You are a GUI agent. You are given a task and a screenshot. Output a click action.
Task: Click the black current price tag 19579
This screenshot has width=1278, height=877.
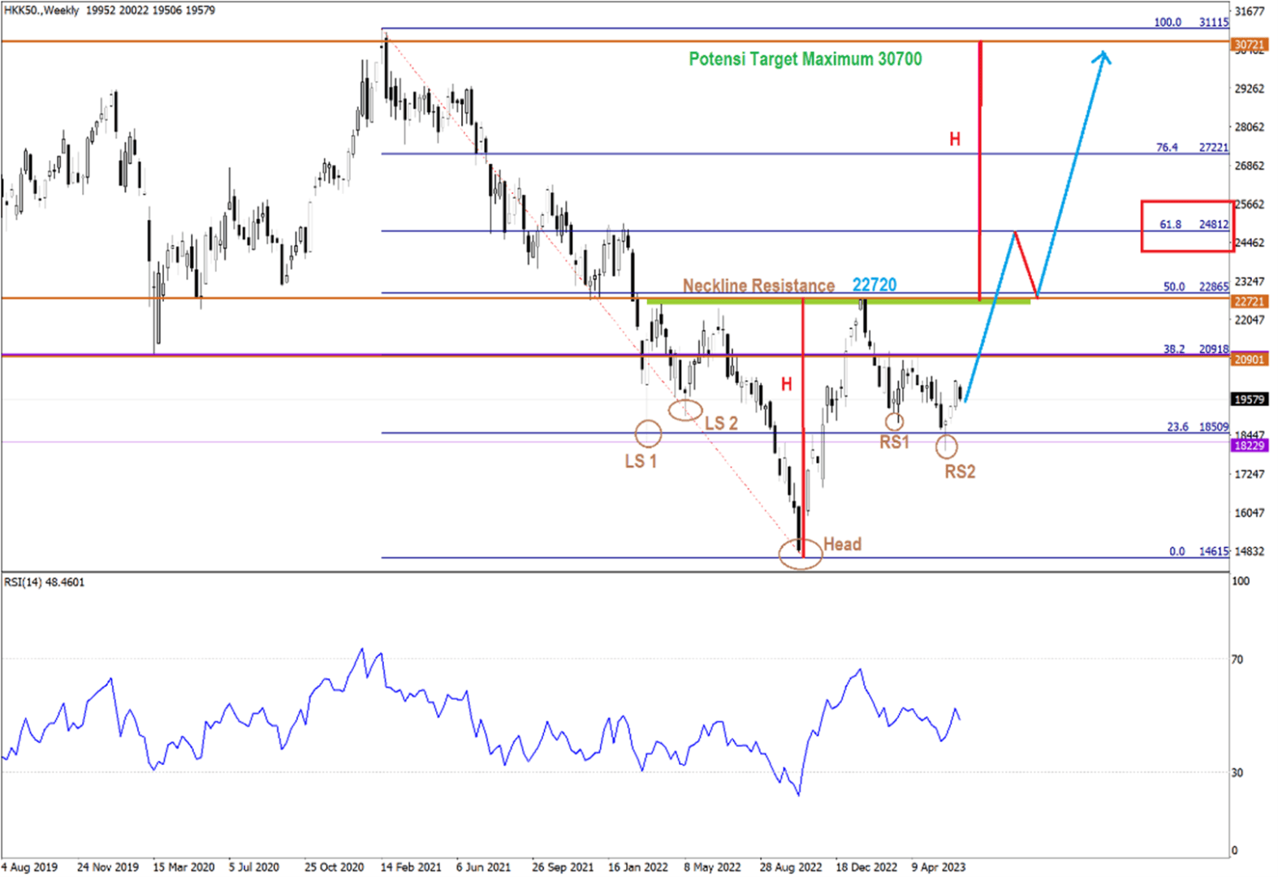click(1249, 400)
